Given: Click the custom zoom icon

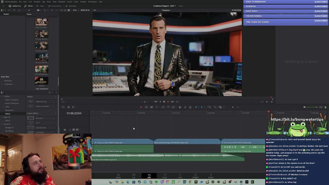Looking at the screenshot, I should (x=220, y=107).
